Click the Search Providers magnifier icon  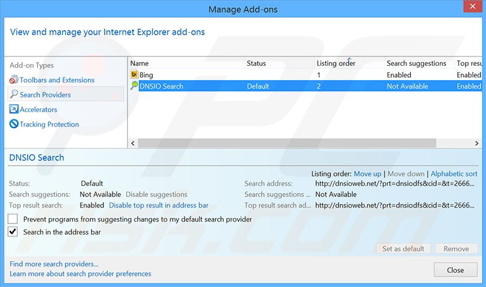[x=14, y=95]
